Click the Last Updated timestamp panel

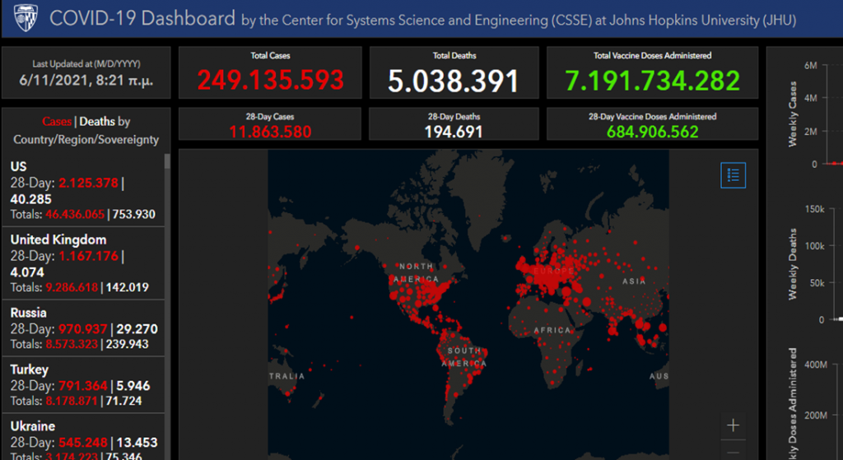pos(86,74)
